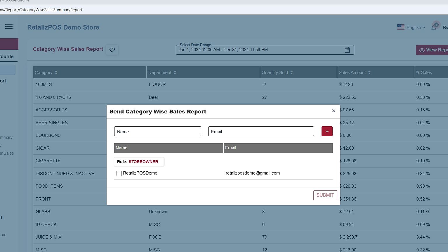The image size is (448, 252).
Task: Select the Favourite sidebar tab
Action: pos(7,57)
